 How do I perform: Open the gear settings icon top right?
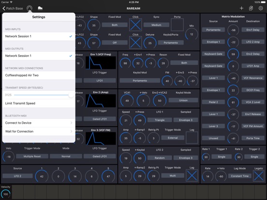pos(261,8)
